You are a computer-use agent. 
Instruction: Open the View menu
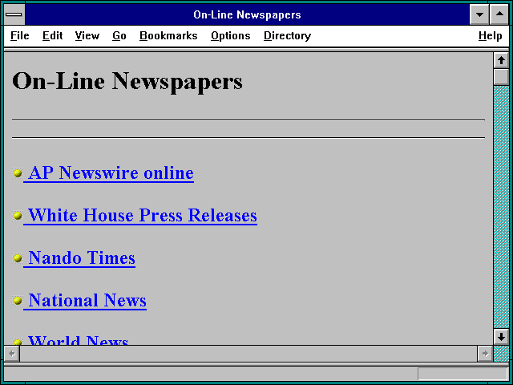[x=87, y=35]
